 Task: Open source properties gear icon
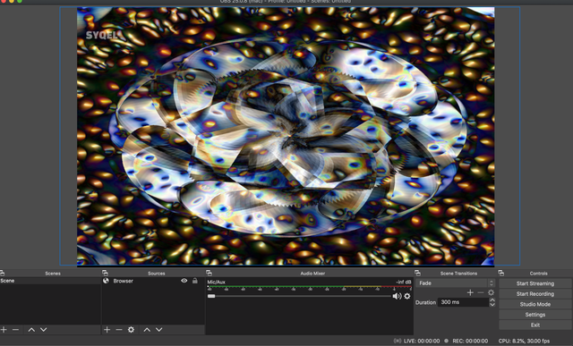131,330
